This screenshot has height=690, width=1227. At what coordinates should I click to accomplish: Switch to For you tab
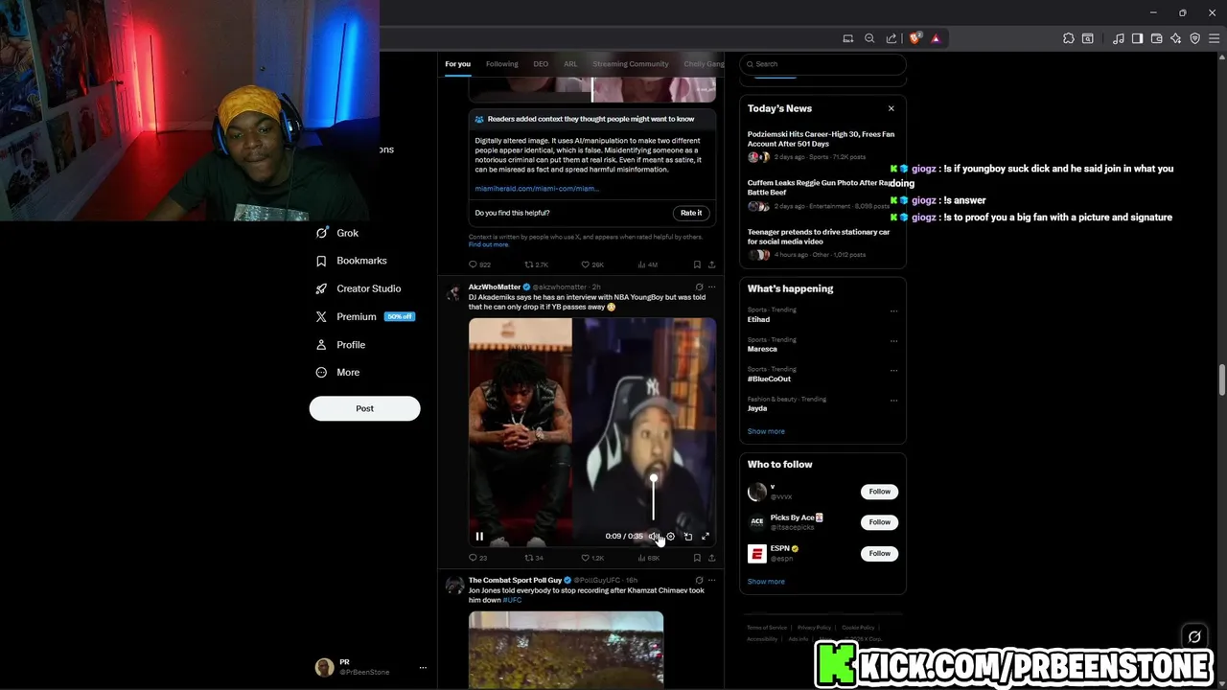(x=457, y=64)
